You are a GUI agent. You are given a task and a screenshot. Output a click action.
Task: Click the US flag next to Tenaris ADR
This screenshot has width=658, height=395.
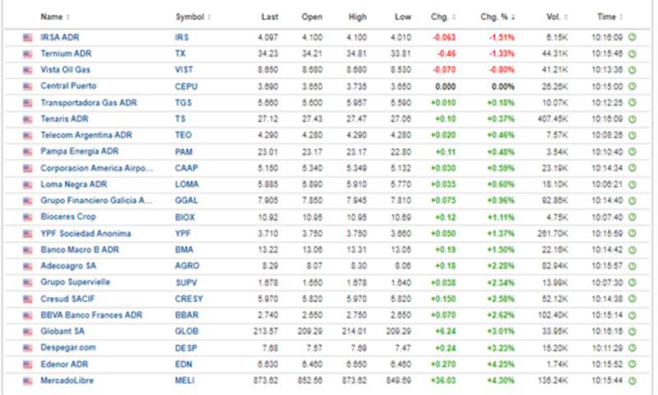coord(27,119)
